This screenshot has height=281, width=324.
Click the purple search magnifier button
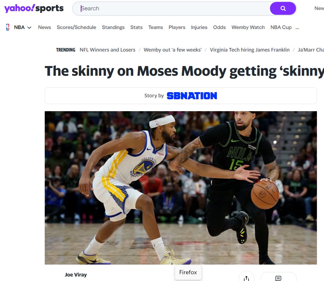coord(283,8)
